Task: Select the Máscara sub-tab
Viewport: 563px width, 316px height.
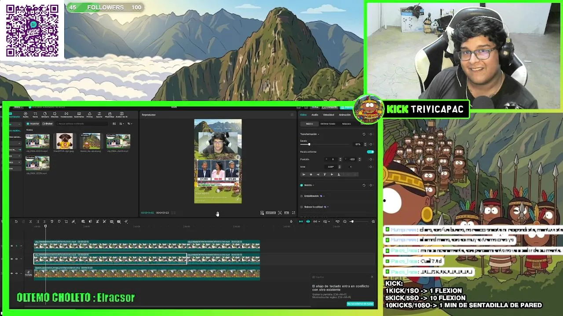Action: click(x=347, y=124)
